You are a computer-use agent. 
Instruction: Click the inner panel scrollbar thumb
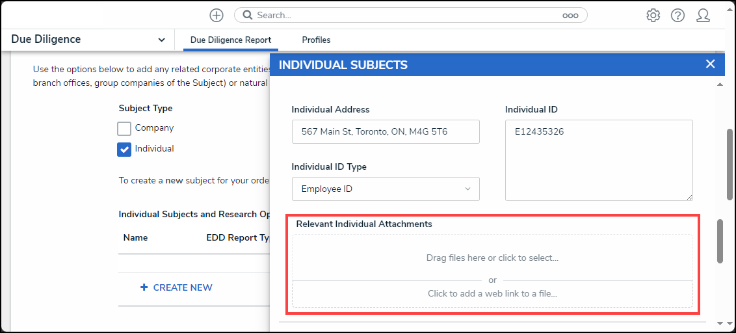pos(720,241)
